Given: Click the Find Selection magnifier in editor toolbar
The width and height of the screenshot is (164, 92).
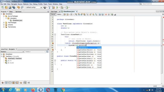Looking at the screenshot, I should coord(76,14).
